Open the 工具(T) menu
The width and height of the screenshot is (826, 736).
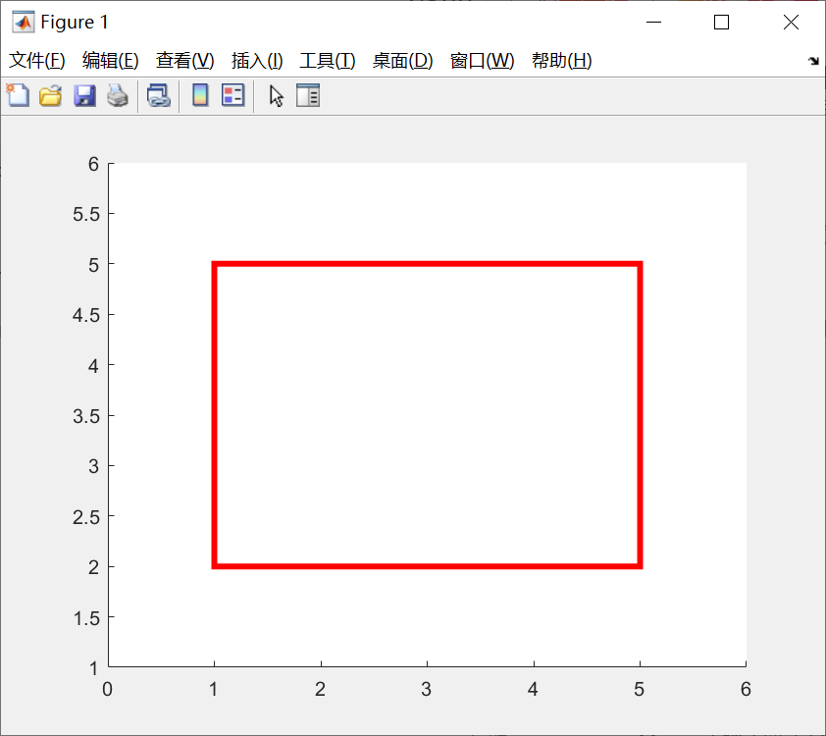[327, 60]
